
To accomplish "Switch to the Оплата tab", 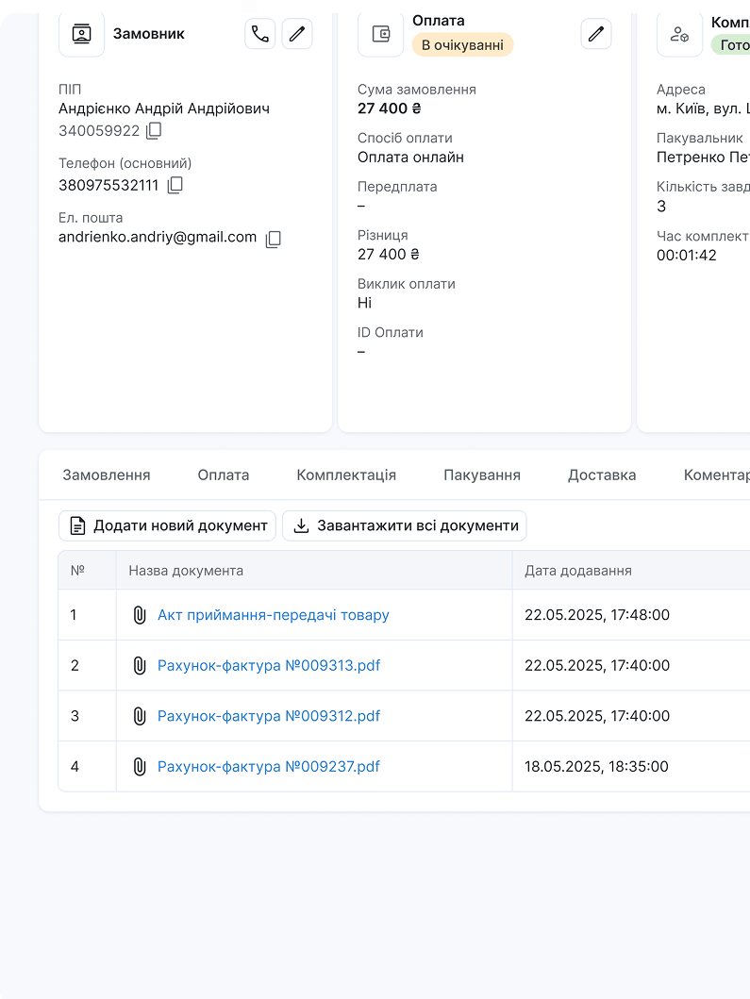I will pyautogui.click(x=223, y=475).
